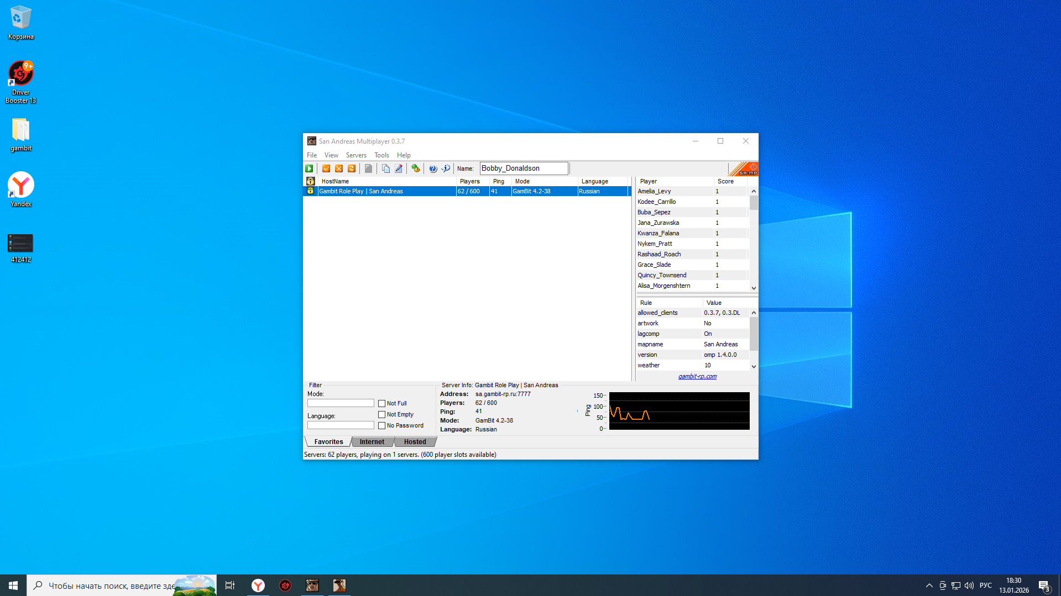Click the Name input field

point(523,168)
